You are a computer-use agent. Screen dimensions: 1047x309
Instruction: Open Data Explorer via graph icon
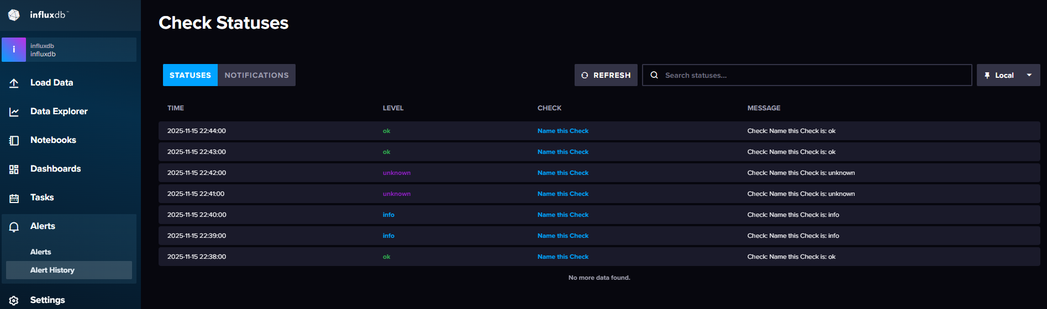click(14, 112)
